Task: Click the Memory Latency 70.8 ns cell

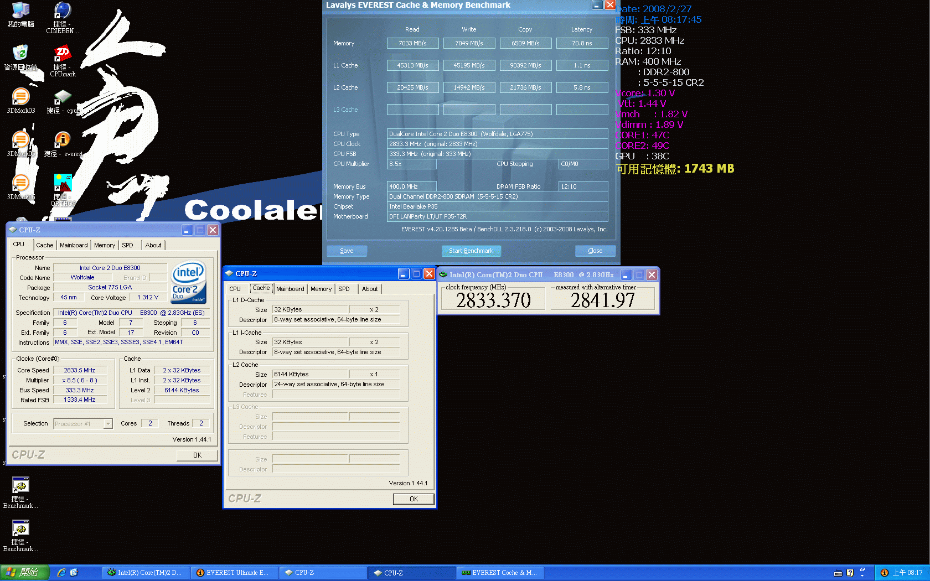Action: (582, 43)
